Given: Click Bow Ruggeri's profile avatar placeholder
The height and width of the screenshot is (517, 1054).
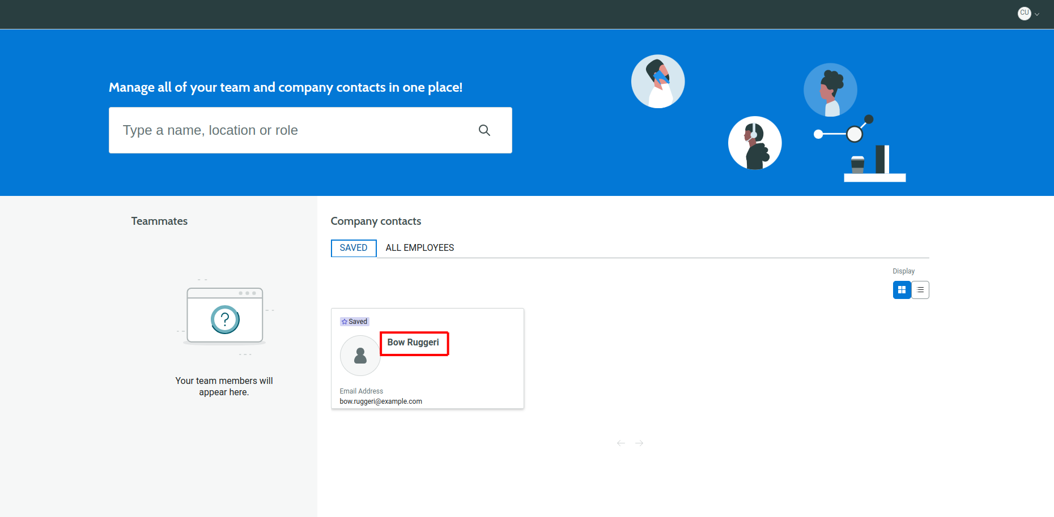Looking at the screenshot, I should click(360, 356).
